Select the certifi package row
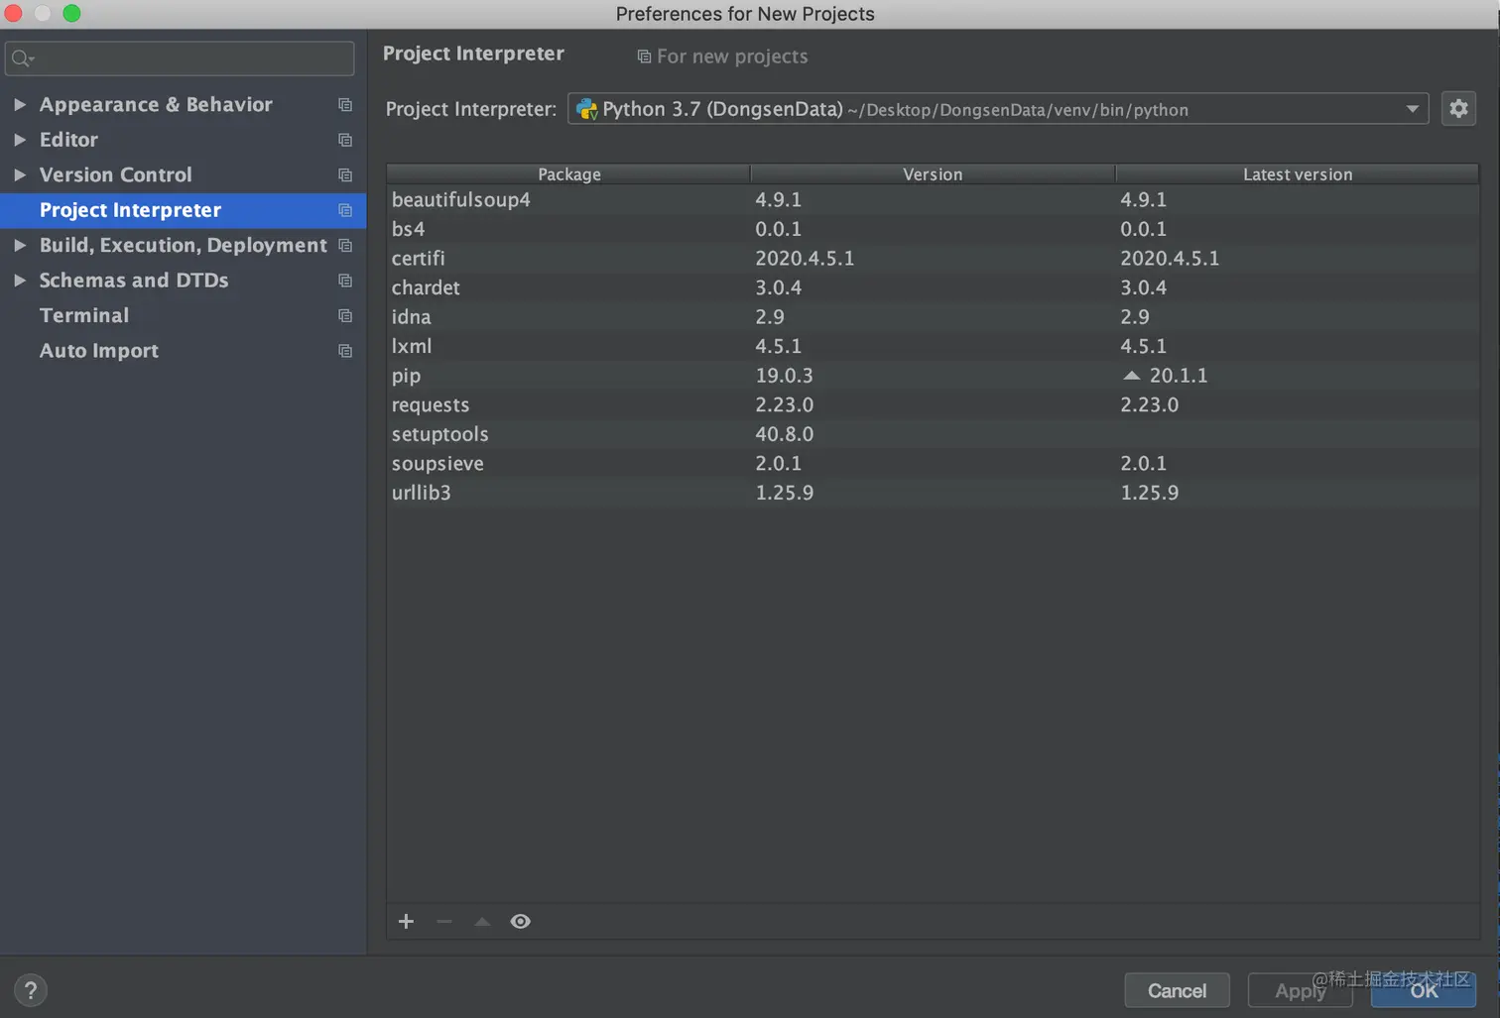 pos(933,258)
